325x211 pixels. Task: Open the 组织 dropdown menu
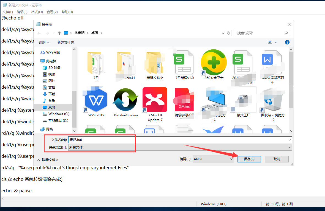[44, 42]
